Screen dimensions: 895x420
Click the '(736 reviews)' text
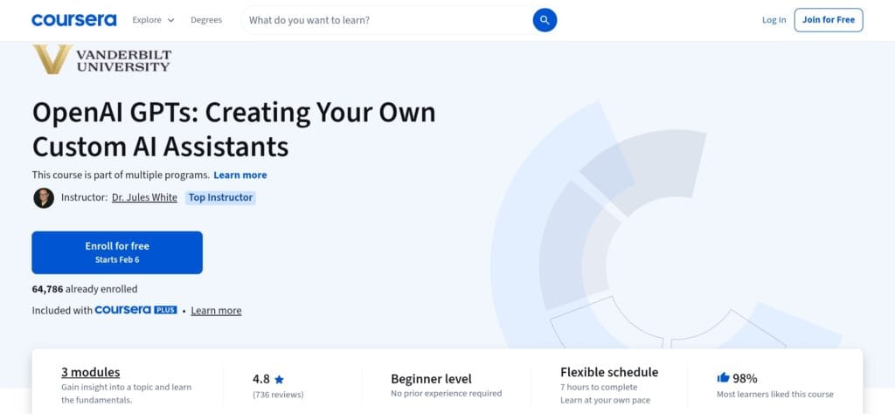click(278, 395)
